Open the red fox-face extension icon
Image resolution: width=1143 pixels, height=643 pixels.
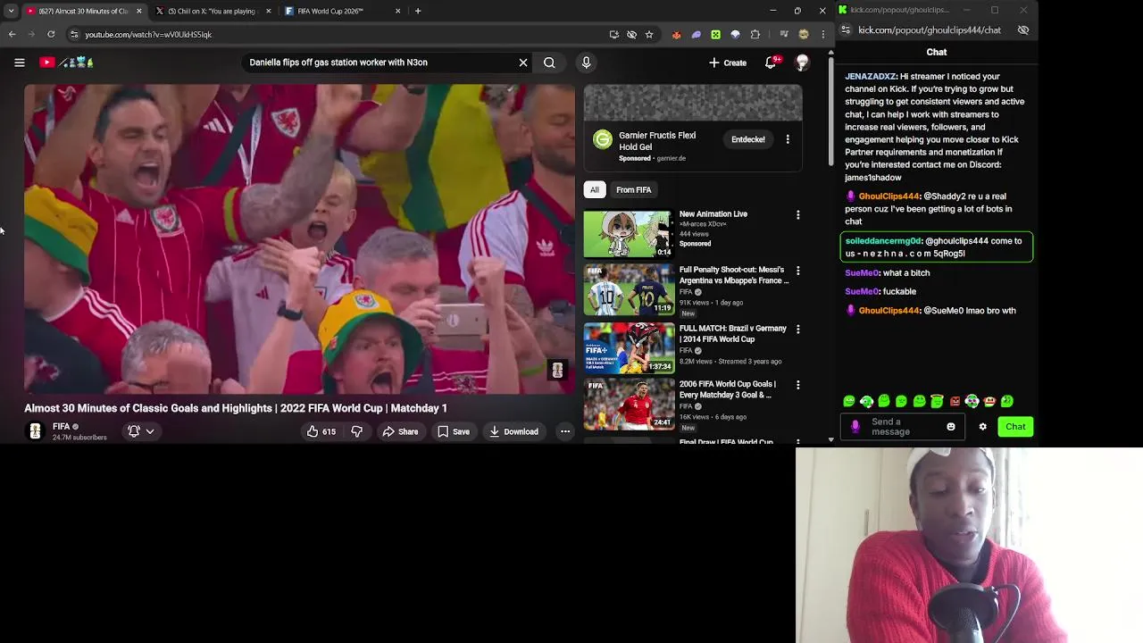[676, 34]
